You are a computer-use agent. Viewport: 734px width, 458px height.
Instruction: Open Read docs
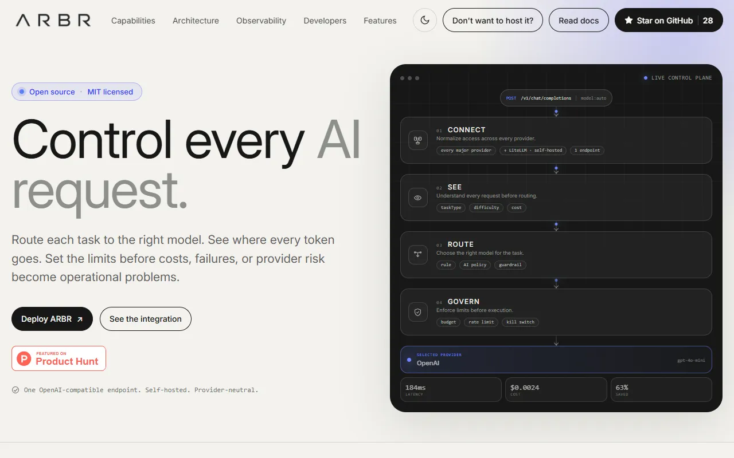coord(579,20)
